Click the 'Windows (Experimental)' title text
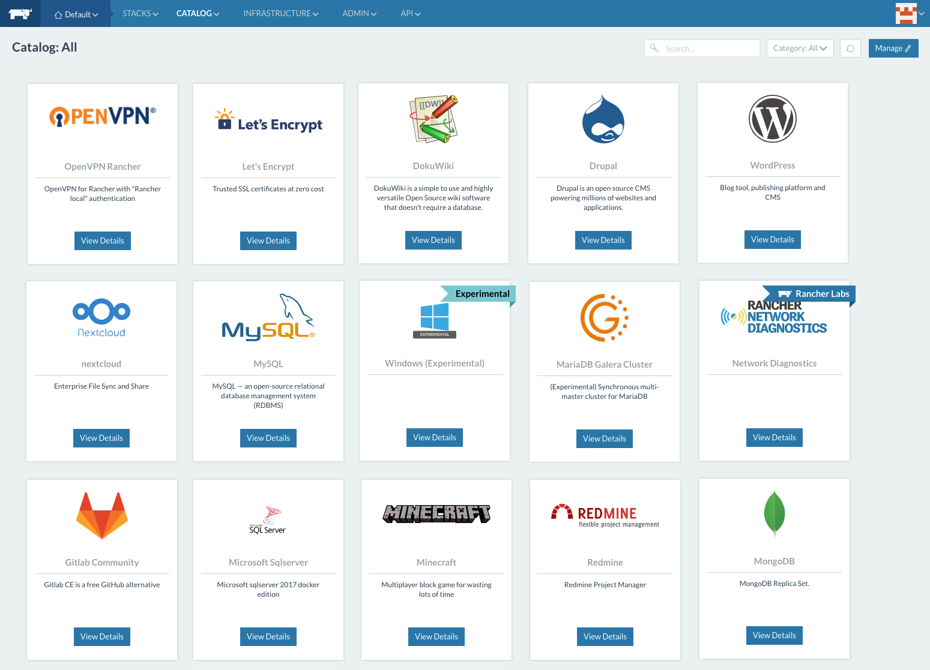 coord(435,363)
